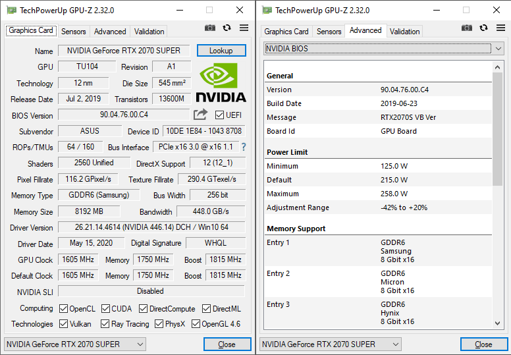Click the Entry 2 memory support row
Viewport: 511px width, 355px height.
[x=378, y=282]
